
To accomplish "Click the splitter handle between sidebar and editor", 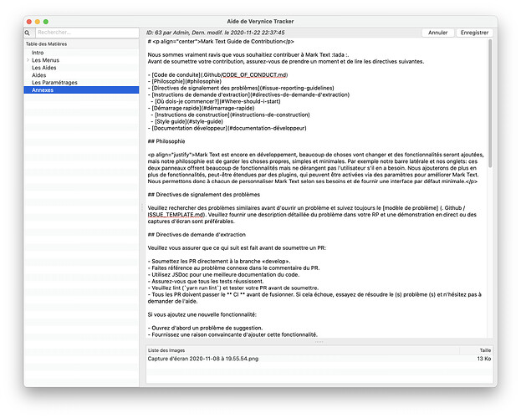I will click(x=142, y=207).
